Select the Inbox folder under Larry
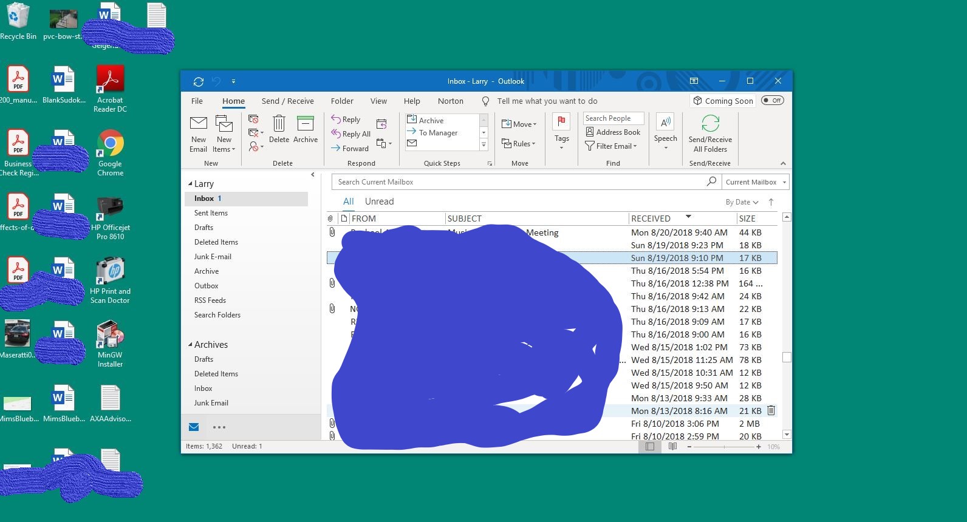The height and width of the screenshot is (522, 967). 246,198
